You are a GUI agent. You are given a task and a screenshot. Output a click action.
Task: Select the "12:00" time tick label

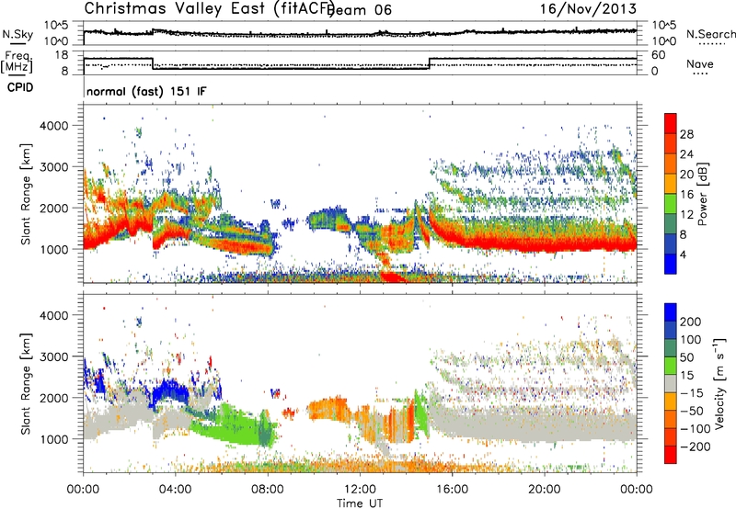coord(360,490)
